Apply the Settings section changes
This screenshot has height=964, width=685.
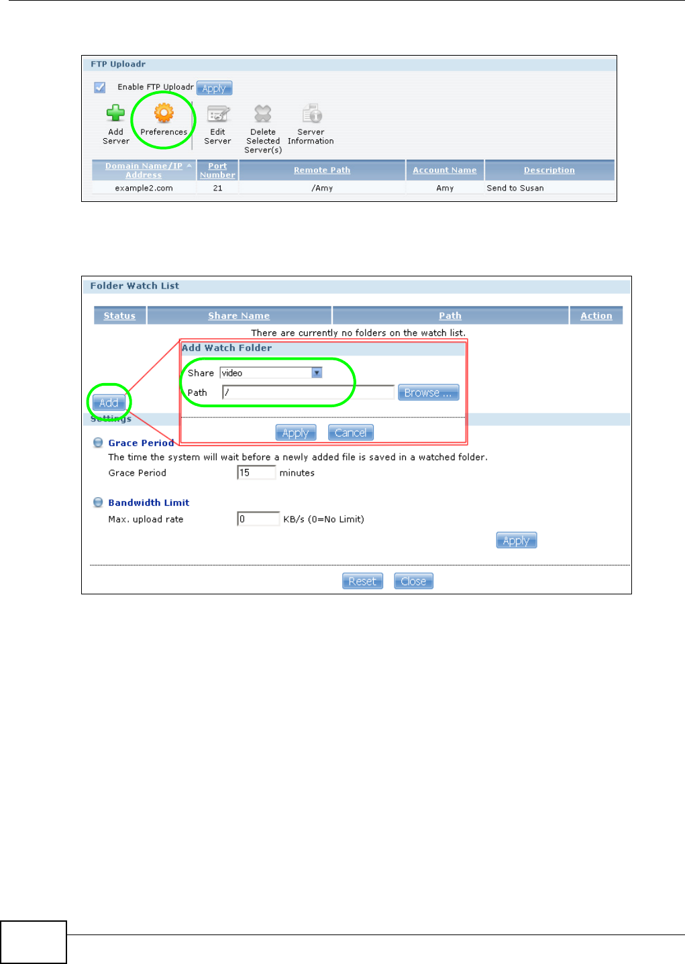tap(517, 541)
